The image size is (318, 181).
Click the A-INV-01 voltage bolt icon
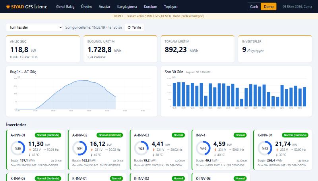coord(30,150)
